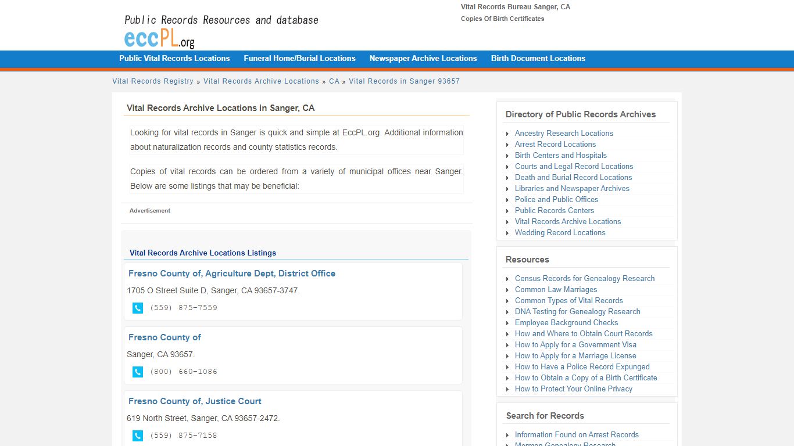Click phone number (559) 875-7158
The width and height of the screenshot is (794, 446).
pyautogui.click(x=184, y=436)
